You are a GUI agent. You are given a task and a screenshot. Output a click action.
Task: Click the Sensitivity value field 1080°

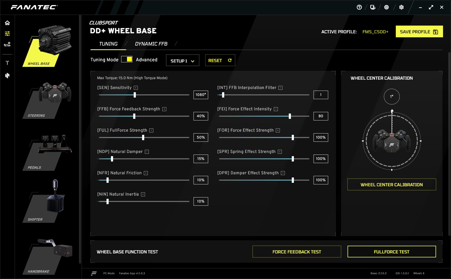pos(201,95)
